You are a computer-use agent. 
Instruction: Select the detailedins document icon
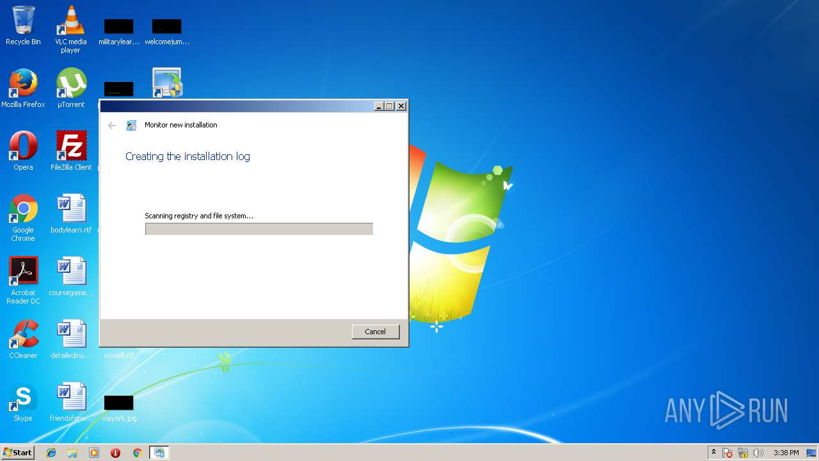pos(71,339)
